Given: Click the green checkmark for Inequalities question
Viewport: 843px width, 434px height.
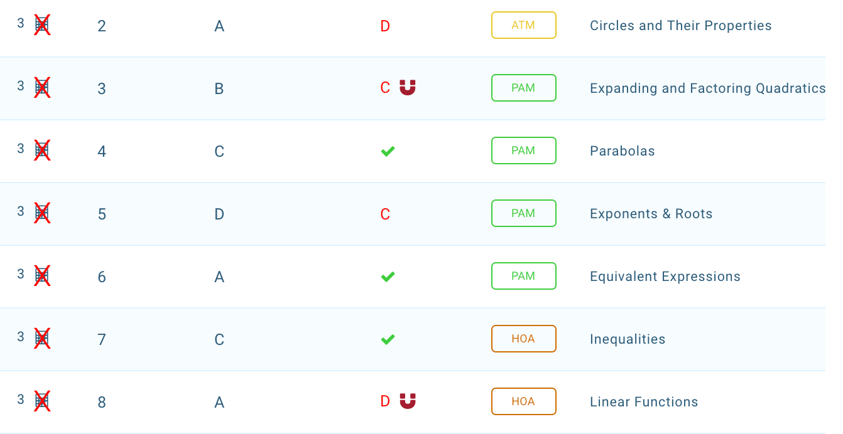Looking at the screenshot, I should coord(388,339).
